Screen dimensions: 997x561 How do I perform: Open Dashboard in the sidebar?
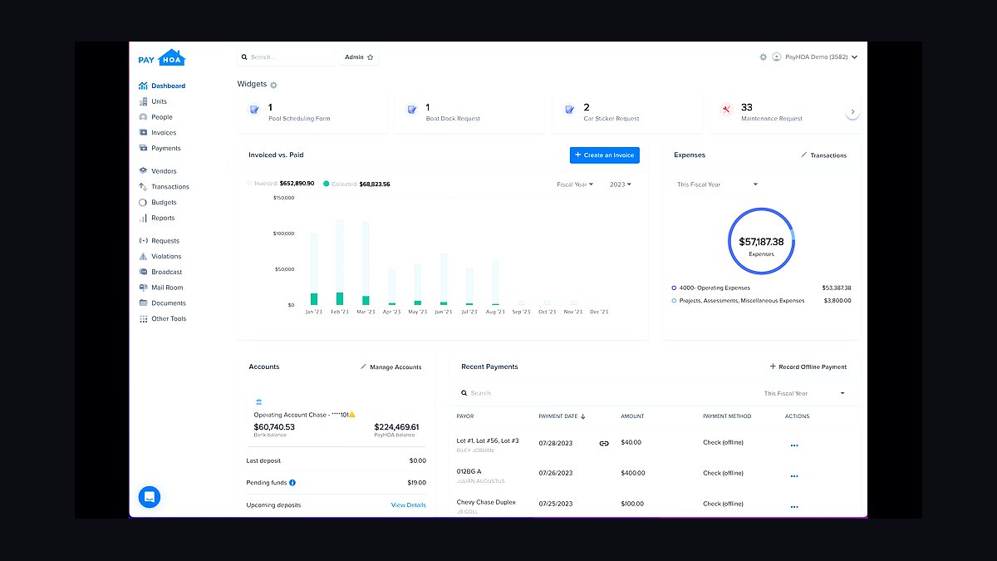[x=162, y=86]
